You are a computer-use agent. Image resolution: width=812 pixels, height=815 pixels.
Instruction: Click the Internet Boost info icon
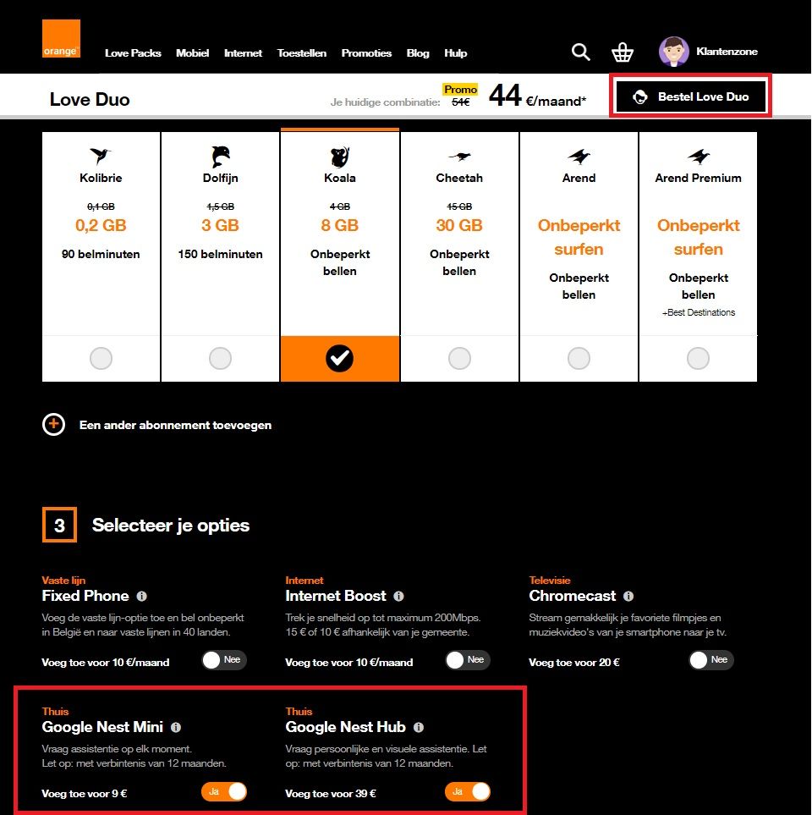[x=398, y=596]
